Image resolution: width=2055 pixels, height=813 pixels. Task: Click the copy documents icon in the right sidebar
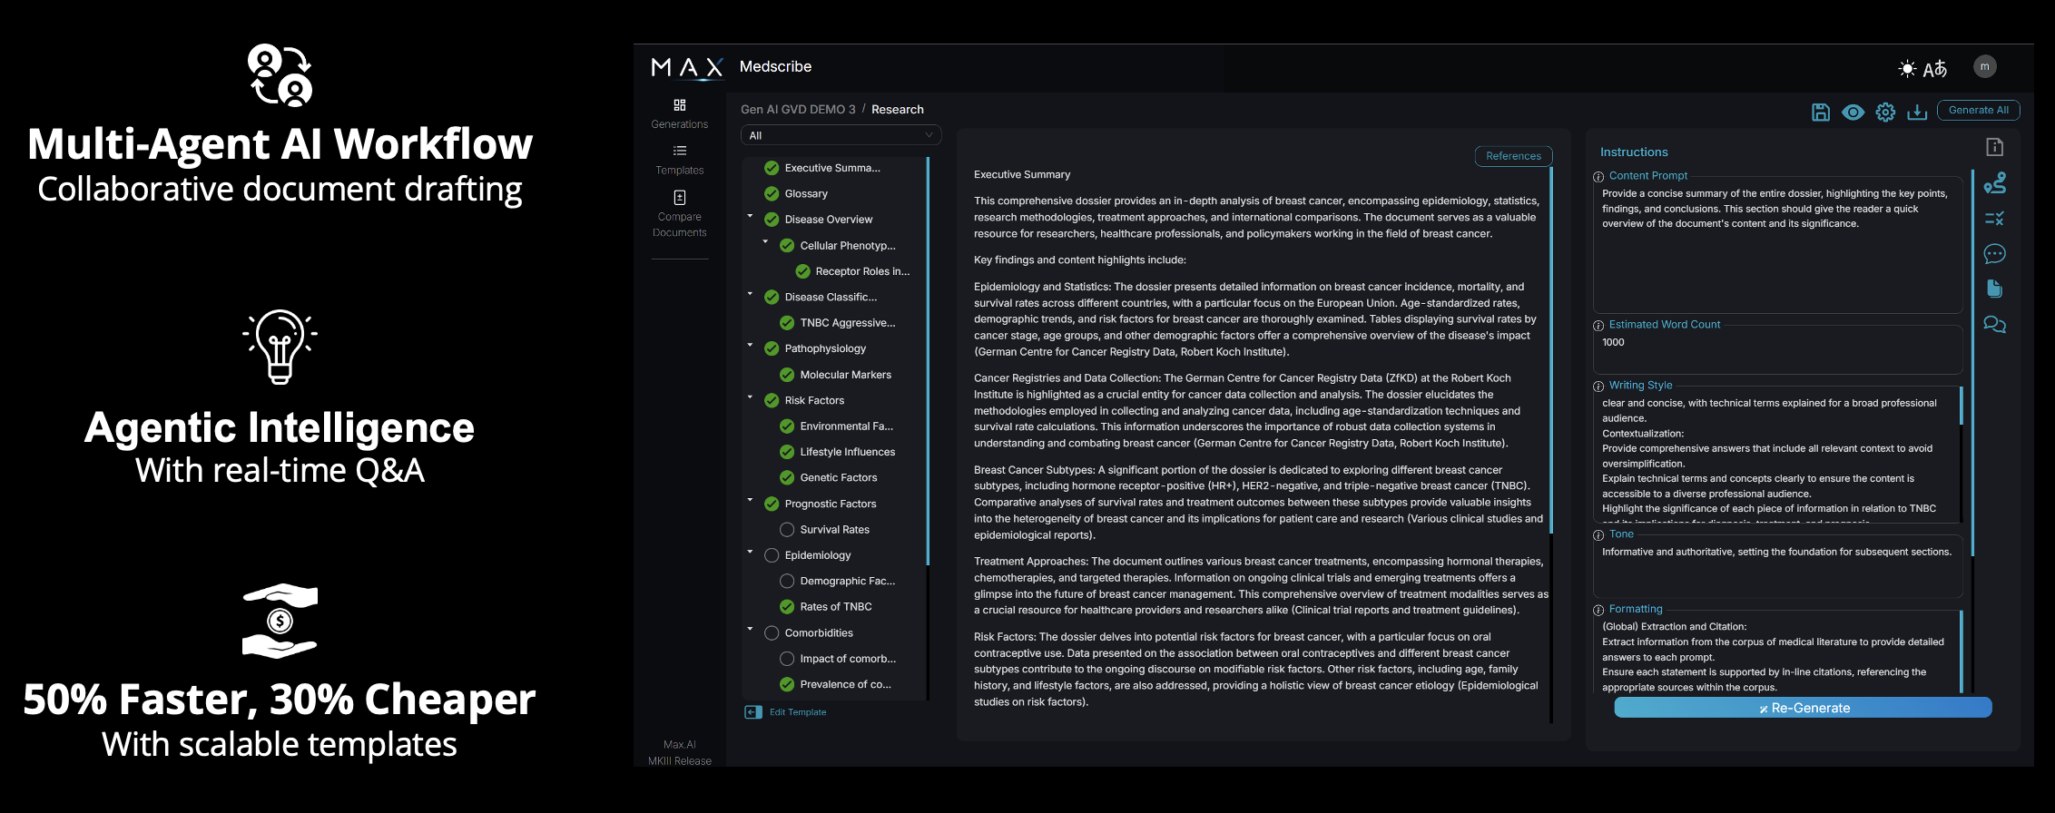tap(1994, 289)
